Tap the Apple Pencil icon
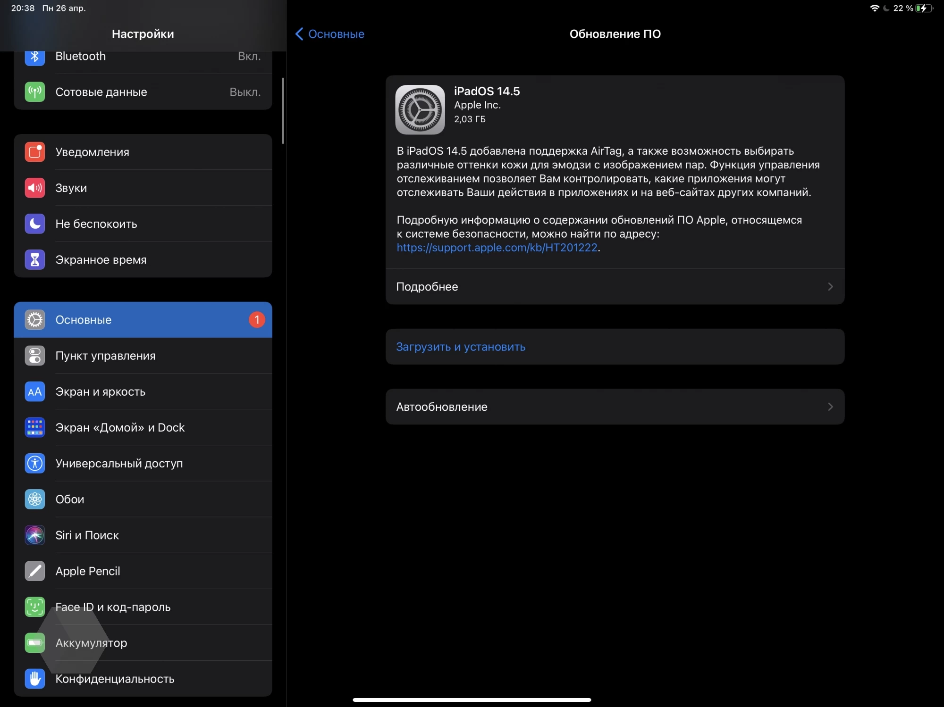The height and width of the screenshot is (707, 944). point(34,571)
